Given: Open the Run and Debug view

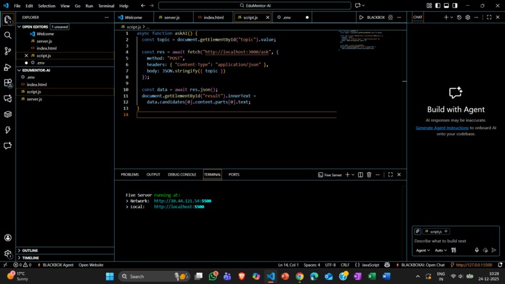Looking at the screenshot, I should point(8,67).
